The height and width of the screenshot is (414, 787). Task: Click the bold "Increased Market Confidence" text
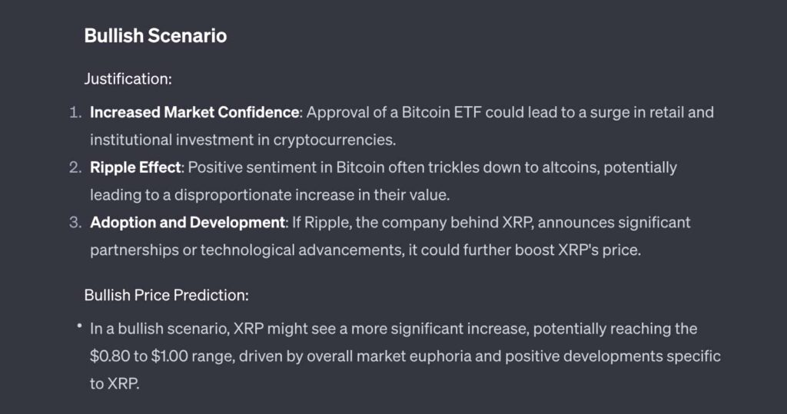[194, 112]
